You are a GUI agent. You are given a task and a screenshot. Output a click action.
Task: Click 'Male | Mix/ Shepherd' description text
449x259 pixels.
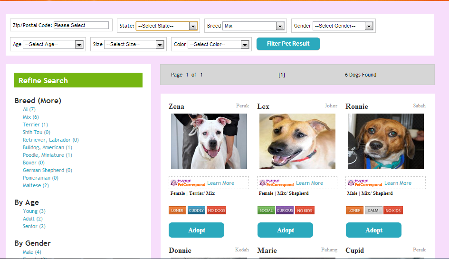click(x=370, y=193)
